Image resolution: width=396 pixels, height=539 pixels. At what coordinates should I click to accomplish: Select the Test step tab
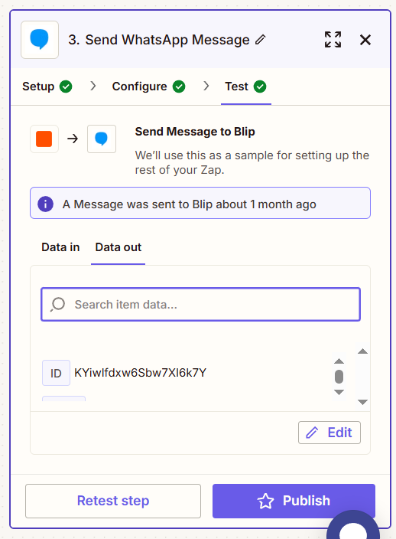click(x=245, y=87)
